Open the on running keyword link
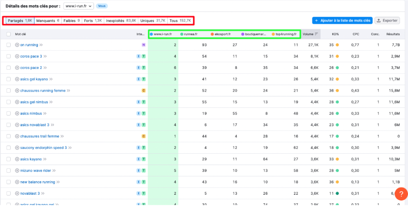Screen dimensions: 408x209 coord(29,45)
